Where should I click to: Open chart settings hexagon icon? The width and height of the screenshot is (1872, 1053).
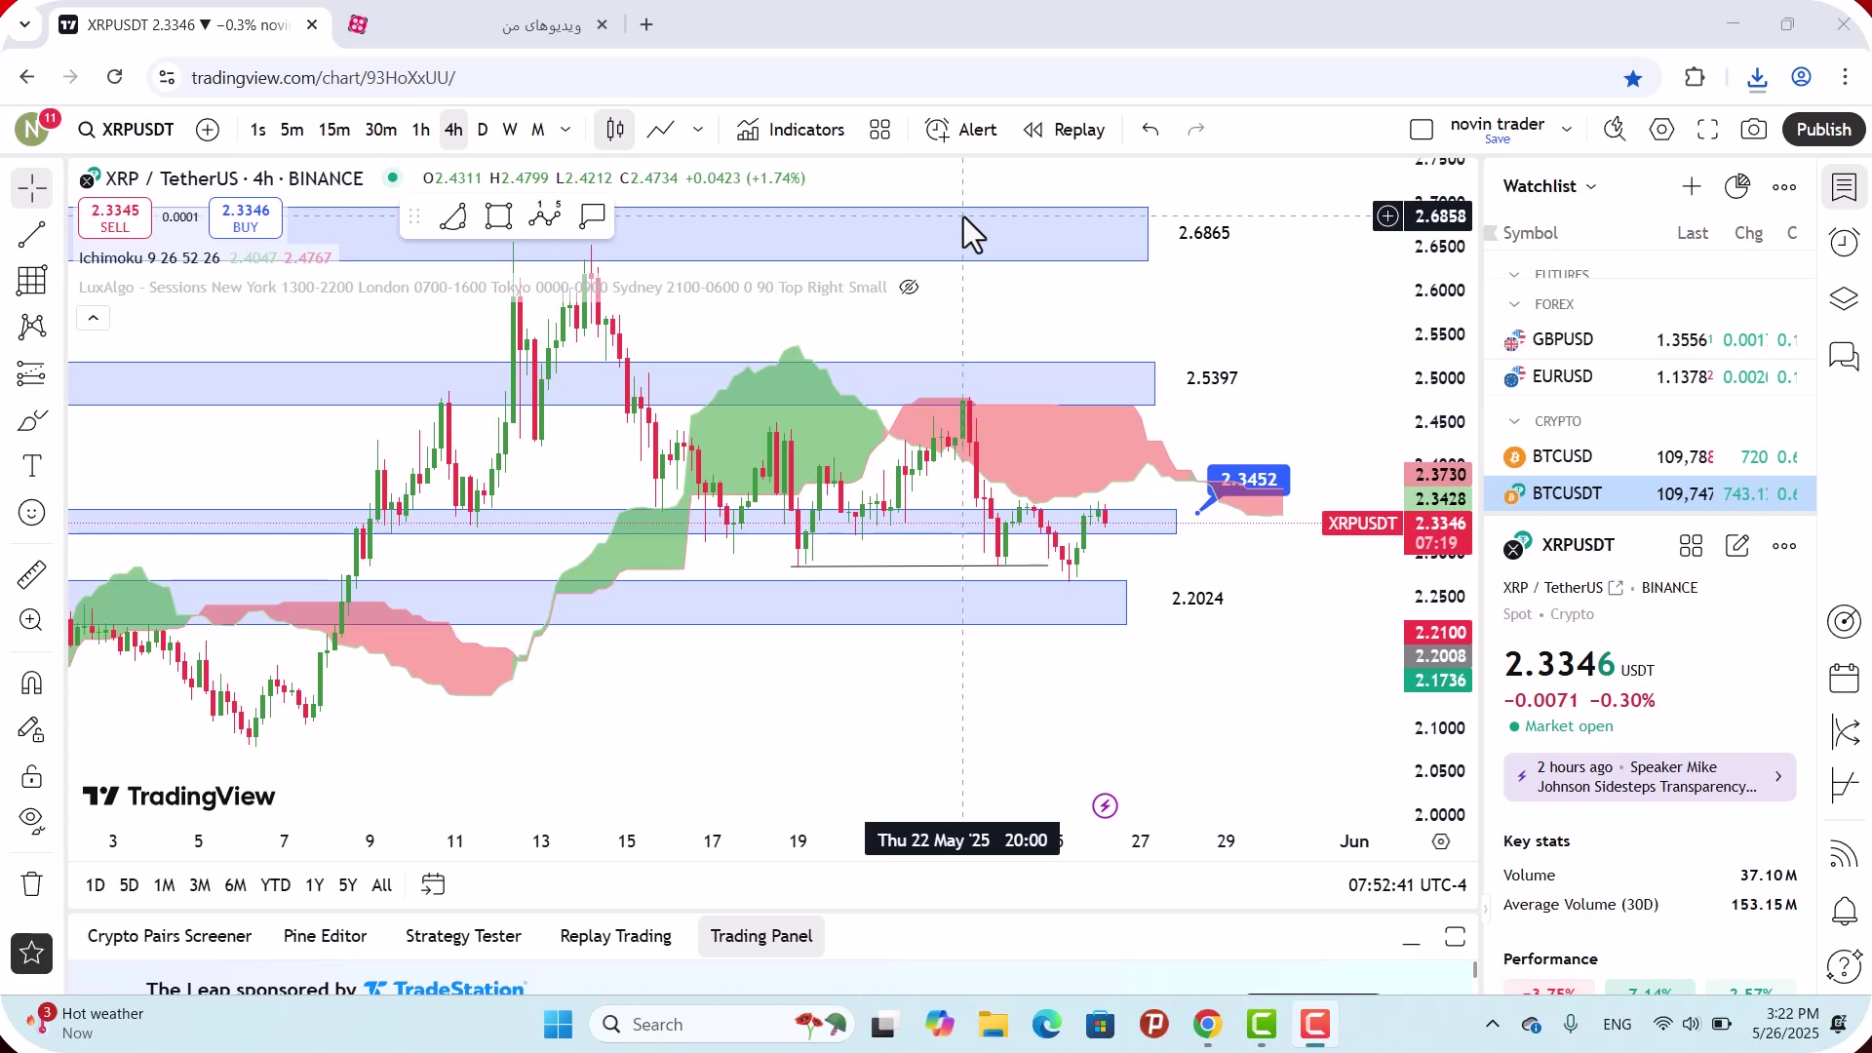tap(1661, 130)
